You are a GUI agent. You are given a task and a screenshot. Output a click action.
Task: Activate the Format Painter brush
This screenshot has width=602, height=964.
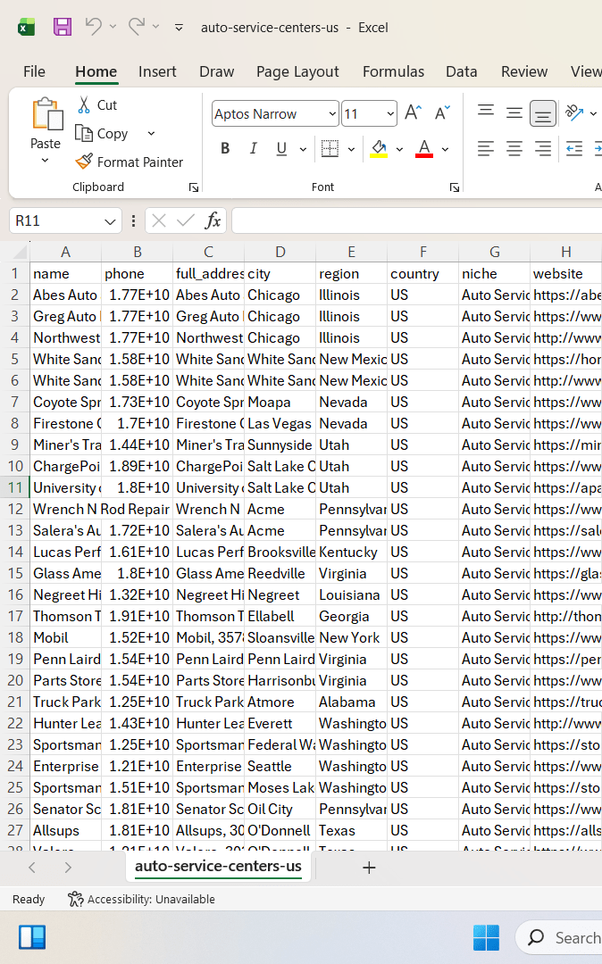[x=84, y=162]
